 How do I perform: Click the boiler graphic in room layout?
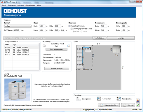pos(116,49)
